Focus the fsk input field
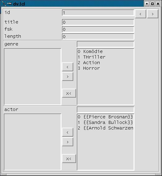 98,29
